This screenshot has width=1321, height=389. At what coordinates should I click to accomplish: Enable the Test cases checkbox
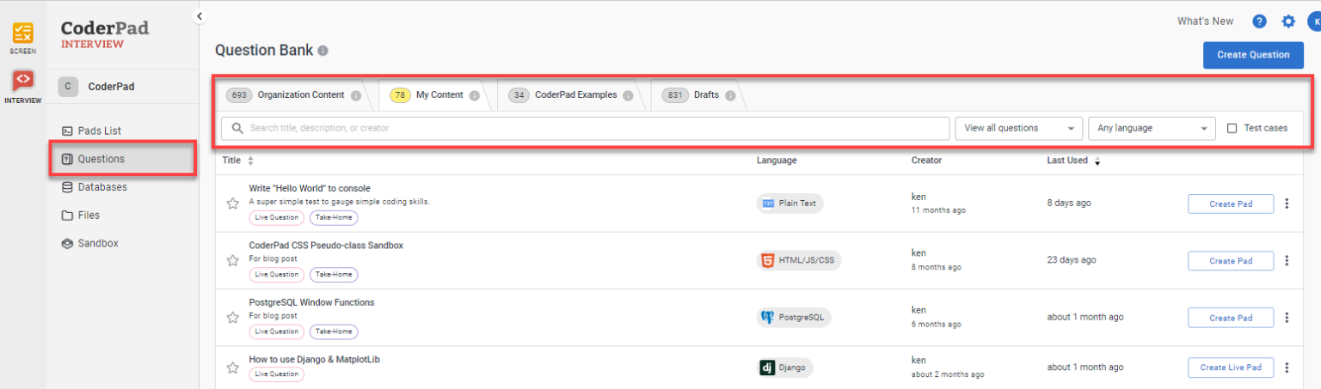point(1232,128)
